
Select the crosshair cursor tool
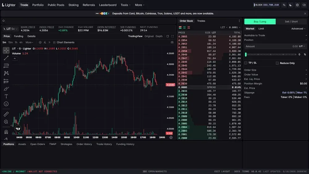(x=6, y=50)
